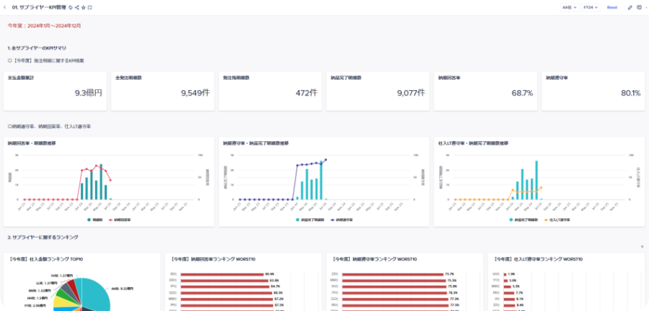Click the HH社: 1.5億円 pie label

(38, 298)
